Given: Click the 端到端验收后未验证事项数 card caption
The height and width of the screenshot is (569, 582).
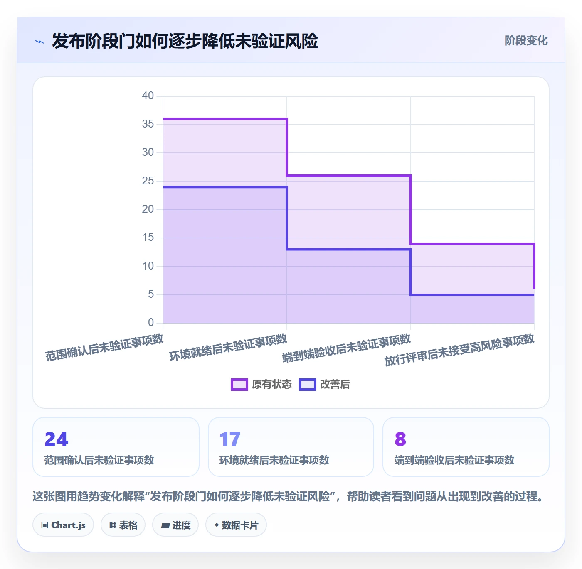Looking at the screenshot, I should [454, 460].
